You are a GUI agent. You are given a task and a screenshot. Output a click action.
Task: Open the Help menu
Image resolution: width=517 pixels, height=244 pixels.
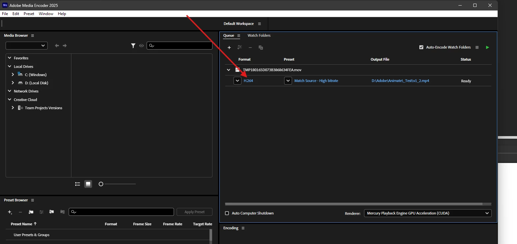[x=62, y=14]
